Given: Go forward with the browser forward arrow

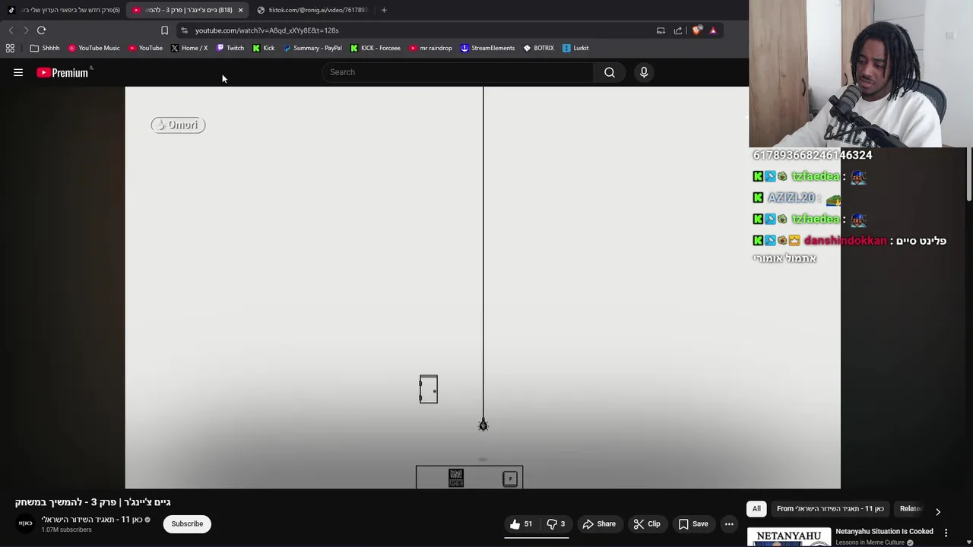Looking at the screenshot, I should point(26,30).
